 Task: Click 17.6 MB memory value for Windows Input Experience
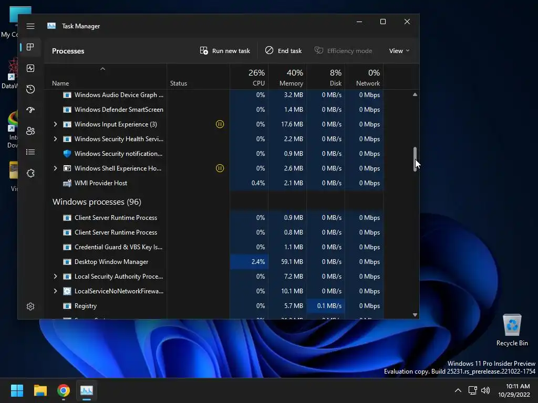click(292, 124)
